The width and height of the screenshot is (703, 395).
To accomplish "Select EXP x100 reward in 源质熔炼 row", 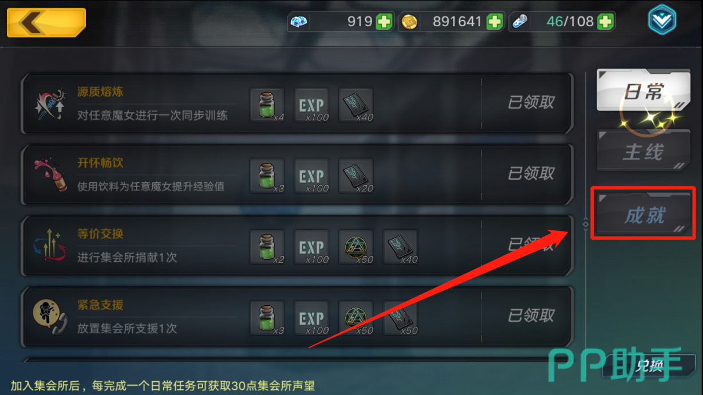I will [x=312, y=105].
